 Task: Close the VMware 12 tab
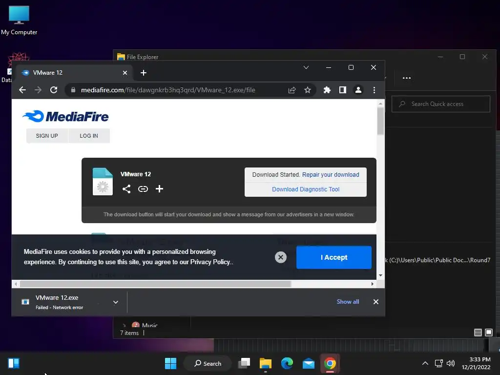(x=125, y=73)
